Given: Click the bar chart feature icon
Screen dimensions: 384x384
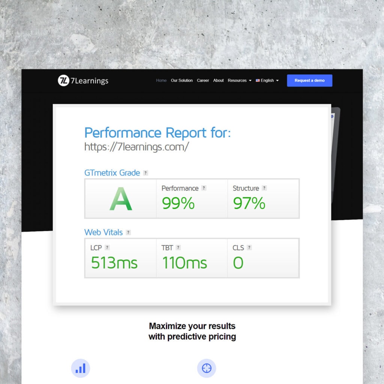Looking at the screenshot, I should [80, 368].
